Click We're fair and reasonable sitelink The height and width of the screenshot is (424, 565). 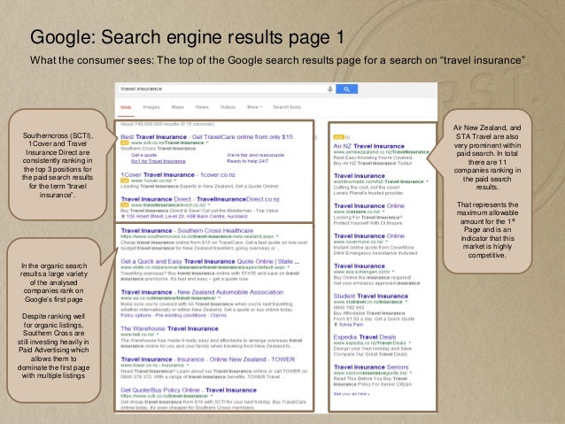255,155
